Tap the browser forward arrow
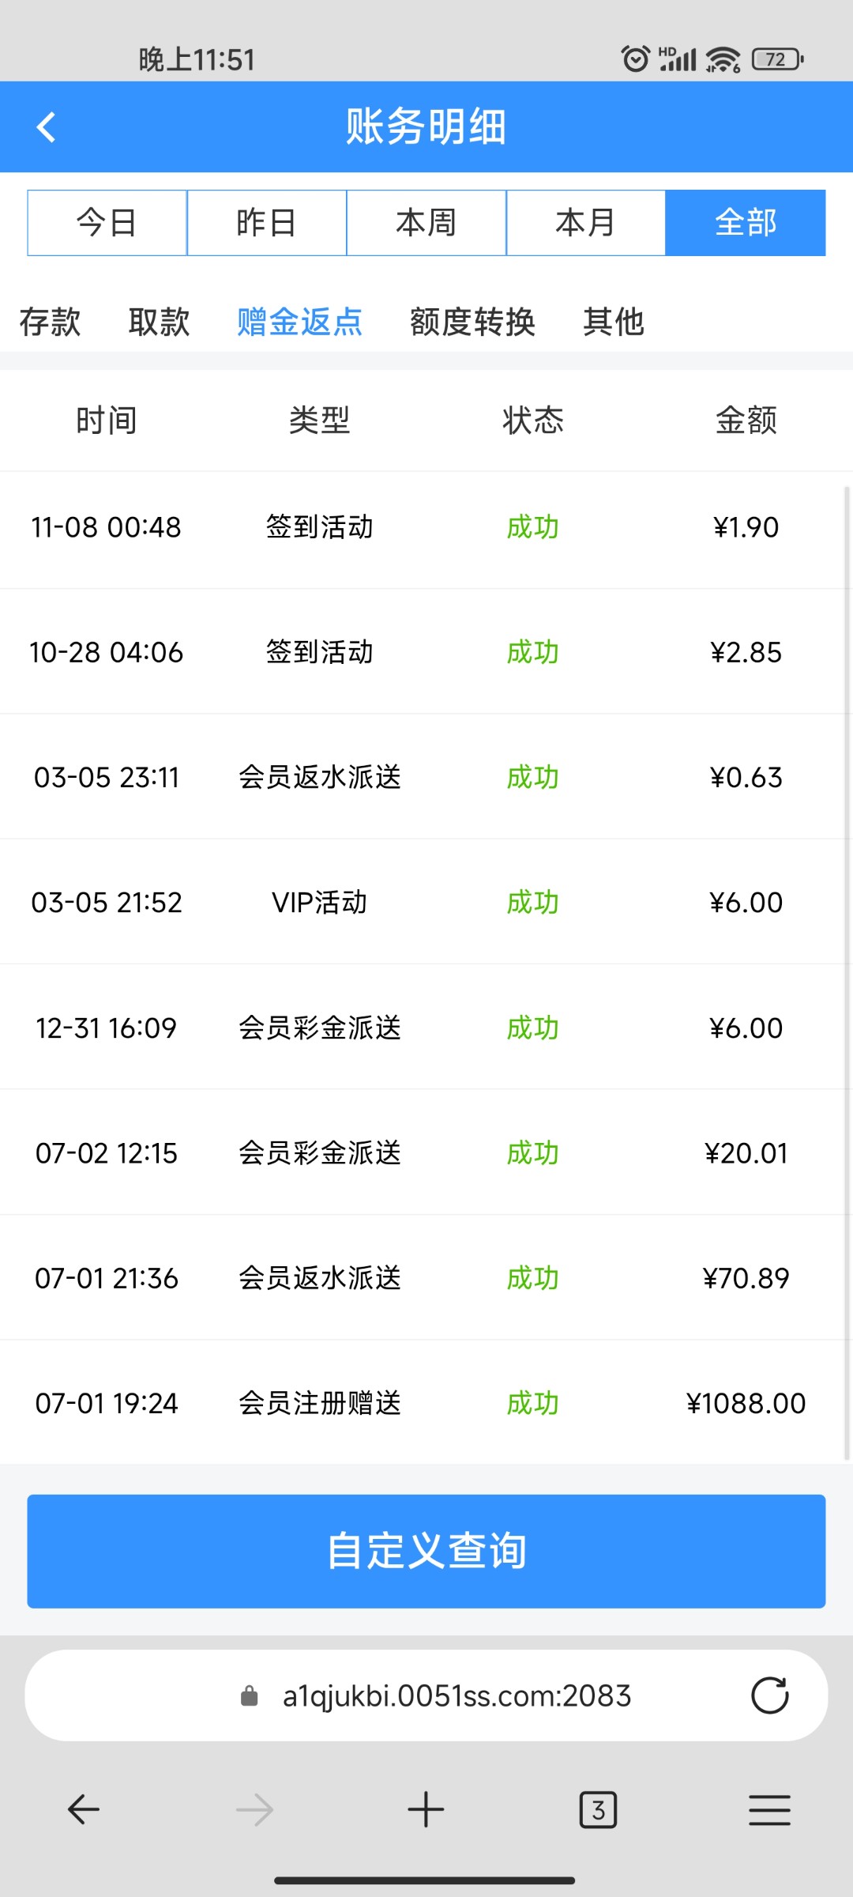The image size is (853, 1897). (254, 1809)
